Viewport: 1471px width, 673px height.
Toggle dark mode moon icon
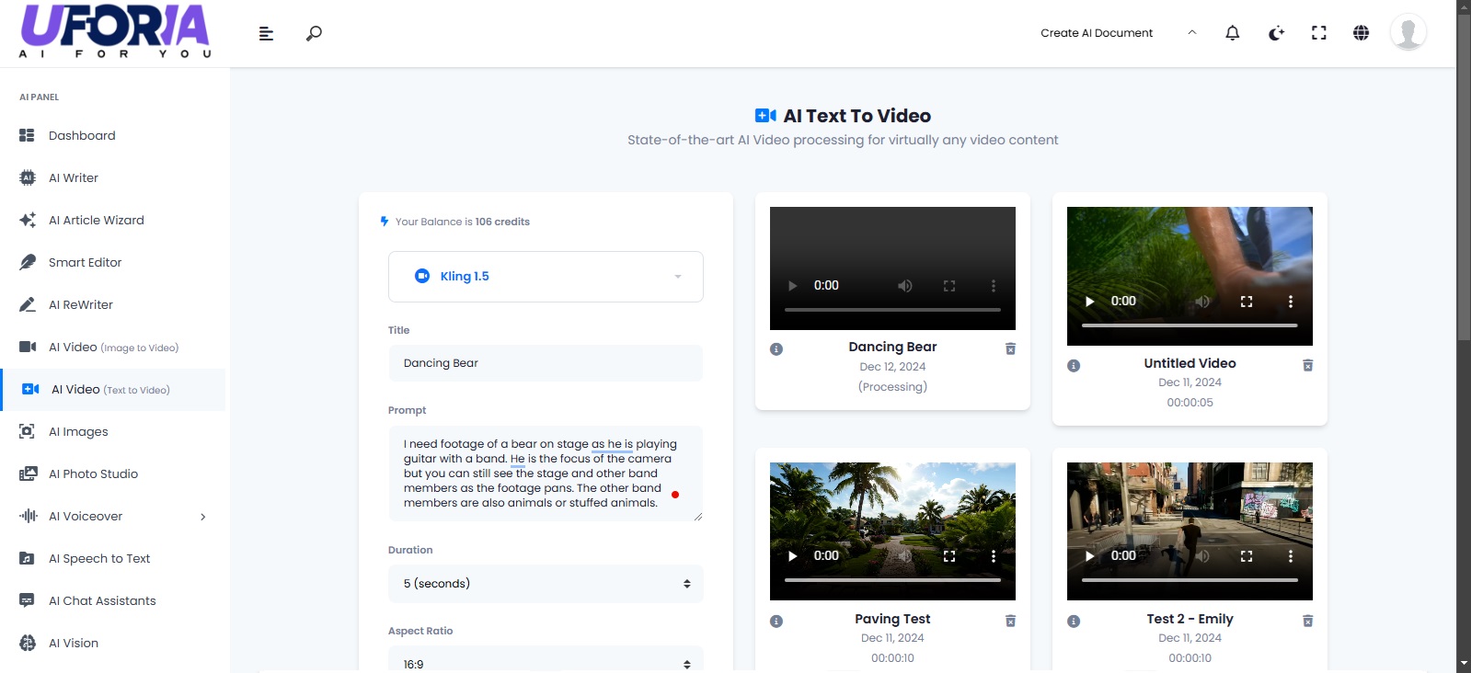pos(1276,33)
